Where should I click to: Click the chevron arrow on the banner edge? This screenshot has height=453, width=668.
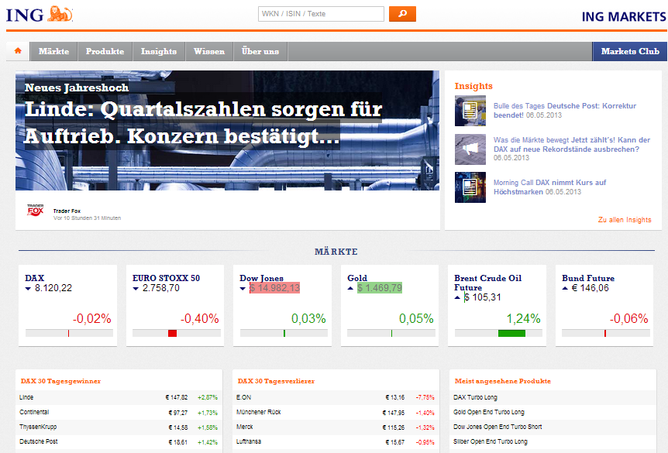428,165
